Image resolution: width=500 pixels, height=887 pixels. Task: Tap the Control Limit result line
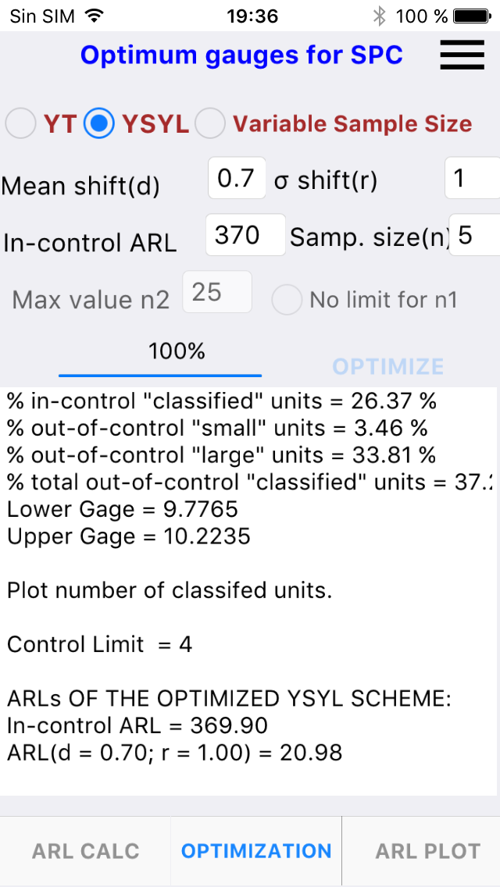[x=100, y=644]
